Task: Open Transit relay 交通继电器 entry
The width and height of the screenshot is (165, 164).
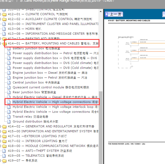Action: [x=30, y=117]
